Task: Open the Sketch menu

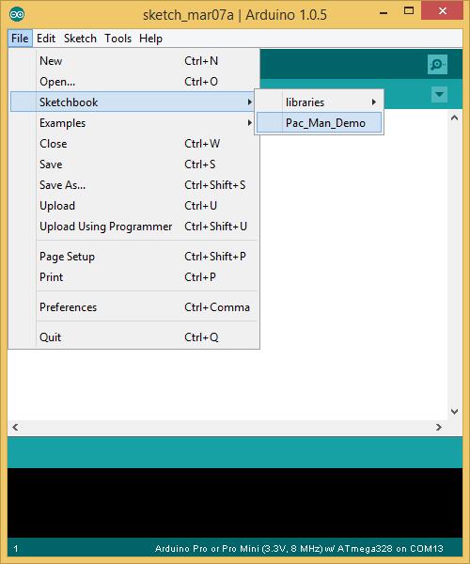Action: 80,39
